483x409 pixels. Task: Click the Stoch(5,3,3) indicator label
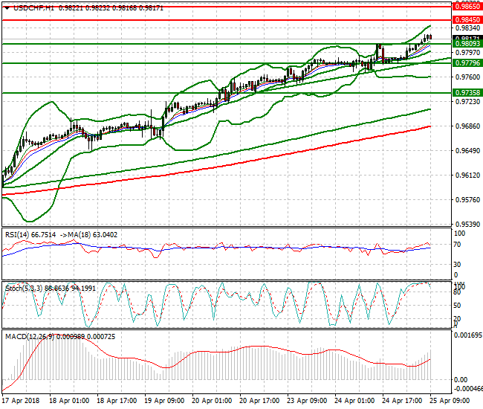pos(24,289)
